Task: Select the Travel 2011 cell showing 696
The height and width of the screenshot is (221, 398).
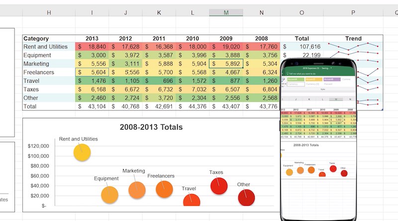Action: coord(159,81)
